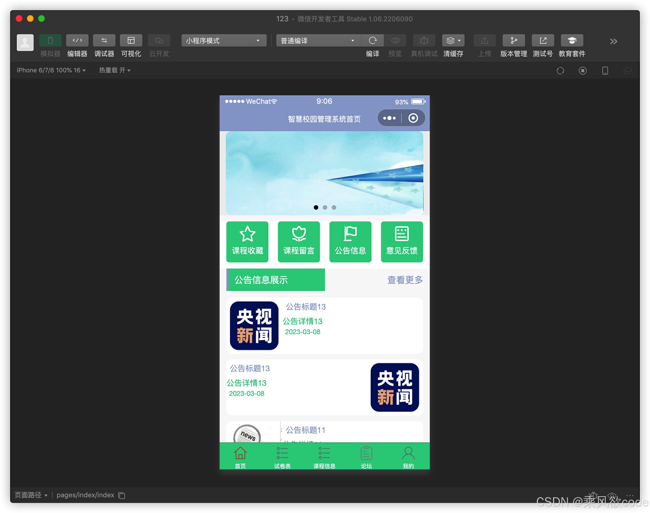Switch to the 我的 bottom tab

click(x=408, y=457)
